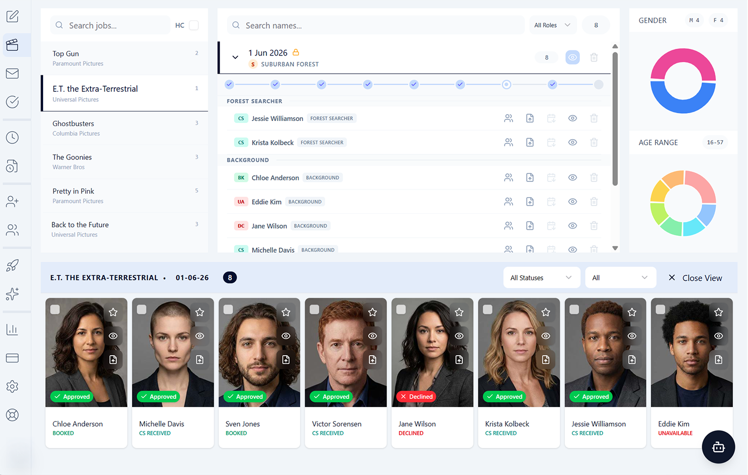Click Michelle Davis name in list

[273, 250]
